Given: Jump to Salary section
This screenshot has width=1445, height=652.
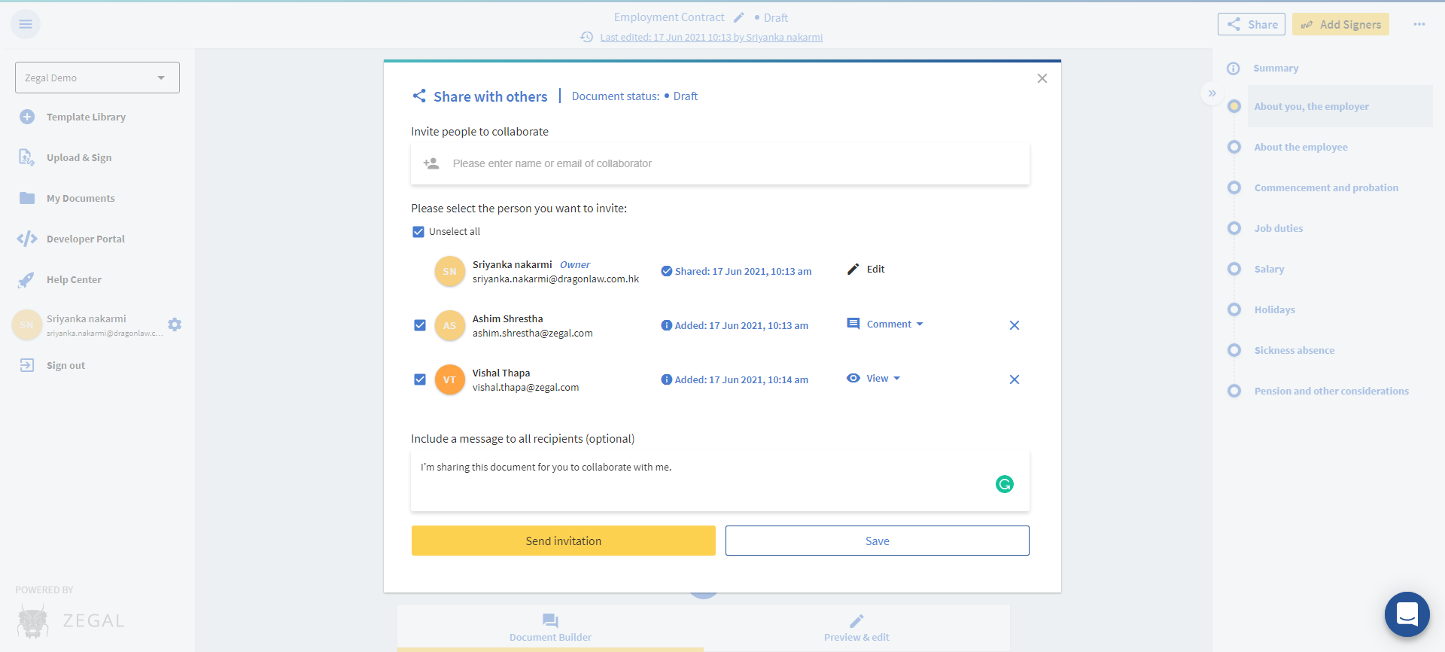Looking at the screenshot, I should (x=1269, y=269).
